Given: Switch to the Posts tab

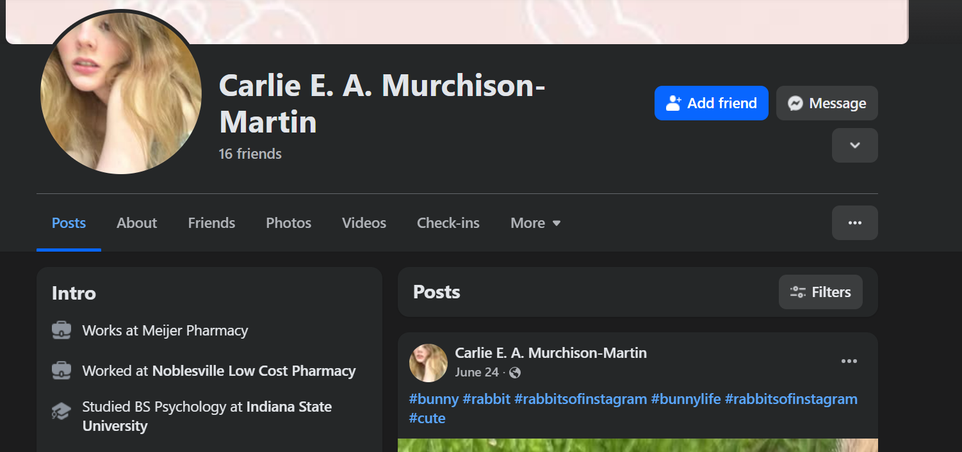Looking at the screenshot, I should point(69,223).
